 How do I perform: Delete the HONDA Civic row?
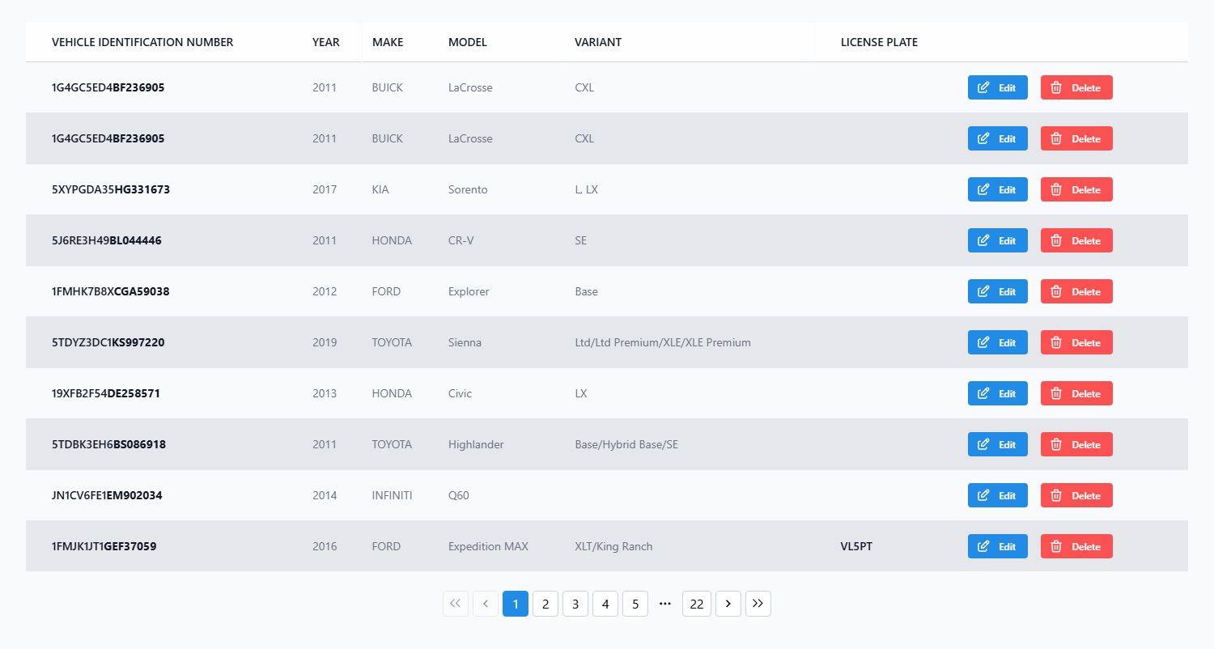(1076, 393)
